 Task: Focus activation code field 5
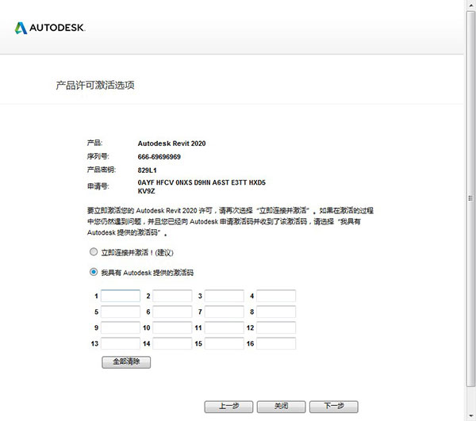(x=121, y=312)
